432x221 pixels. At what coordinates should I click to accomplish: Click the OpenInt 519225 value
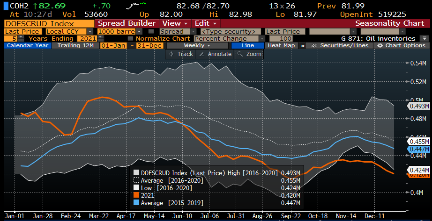(392, 14)
